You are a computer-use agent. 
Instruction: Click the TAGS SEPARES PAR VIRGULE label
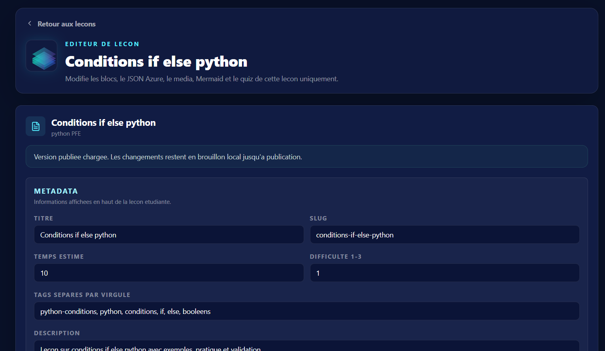point(82,295)
